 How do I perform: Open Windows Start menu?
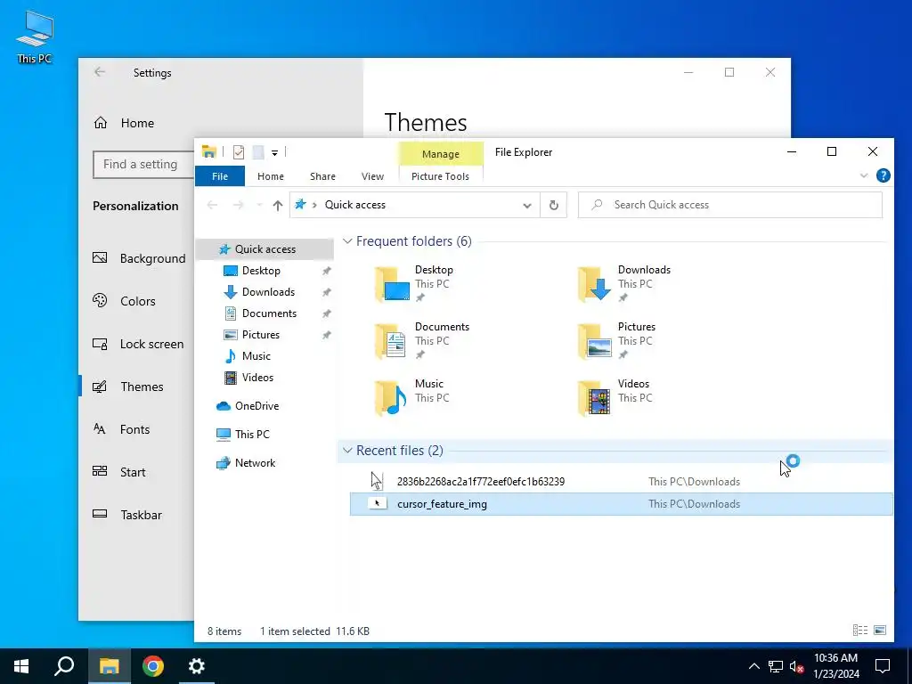21,666
